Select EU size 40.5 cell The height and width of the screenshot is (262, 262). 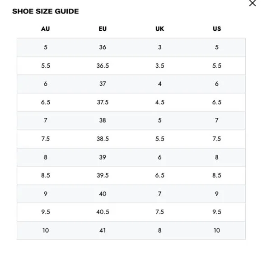tap(103, 212)
